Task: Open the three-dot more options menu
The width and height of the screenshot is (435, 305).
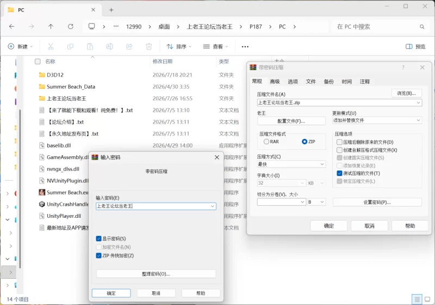Action: click(x=245, y=47)
